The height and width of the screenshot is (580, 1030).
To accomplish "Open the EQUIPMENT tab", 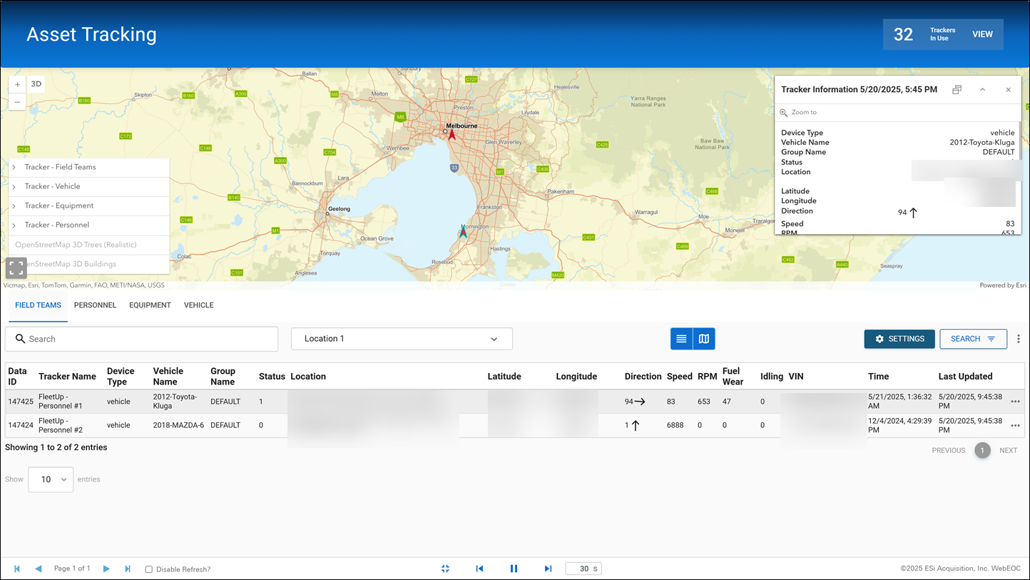I will [150, 305].
